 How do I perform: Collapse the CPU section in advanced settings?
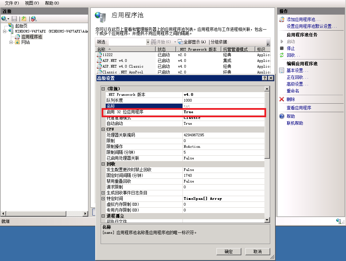(104, 130)
